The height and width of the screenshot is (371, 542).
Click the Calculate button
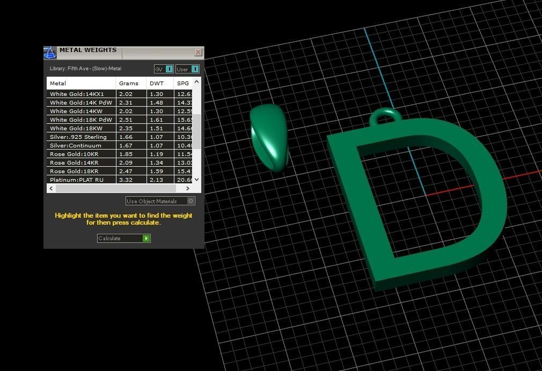pyautogui.click(x=124, y=239)
